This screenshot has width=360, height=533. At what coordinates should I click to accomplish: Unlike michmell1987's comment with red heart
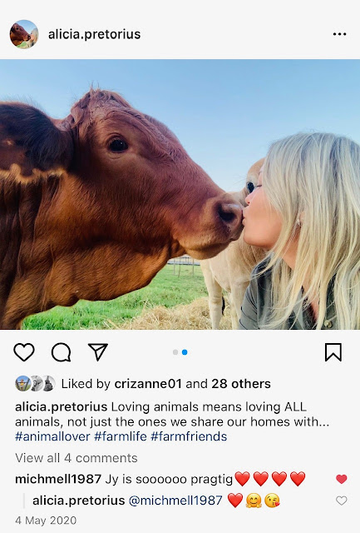coord(342,479)
